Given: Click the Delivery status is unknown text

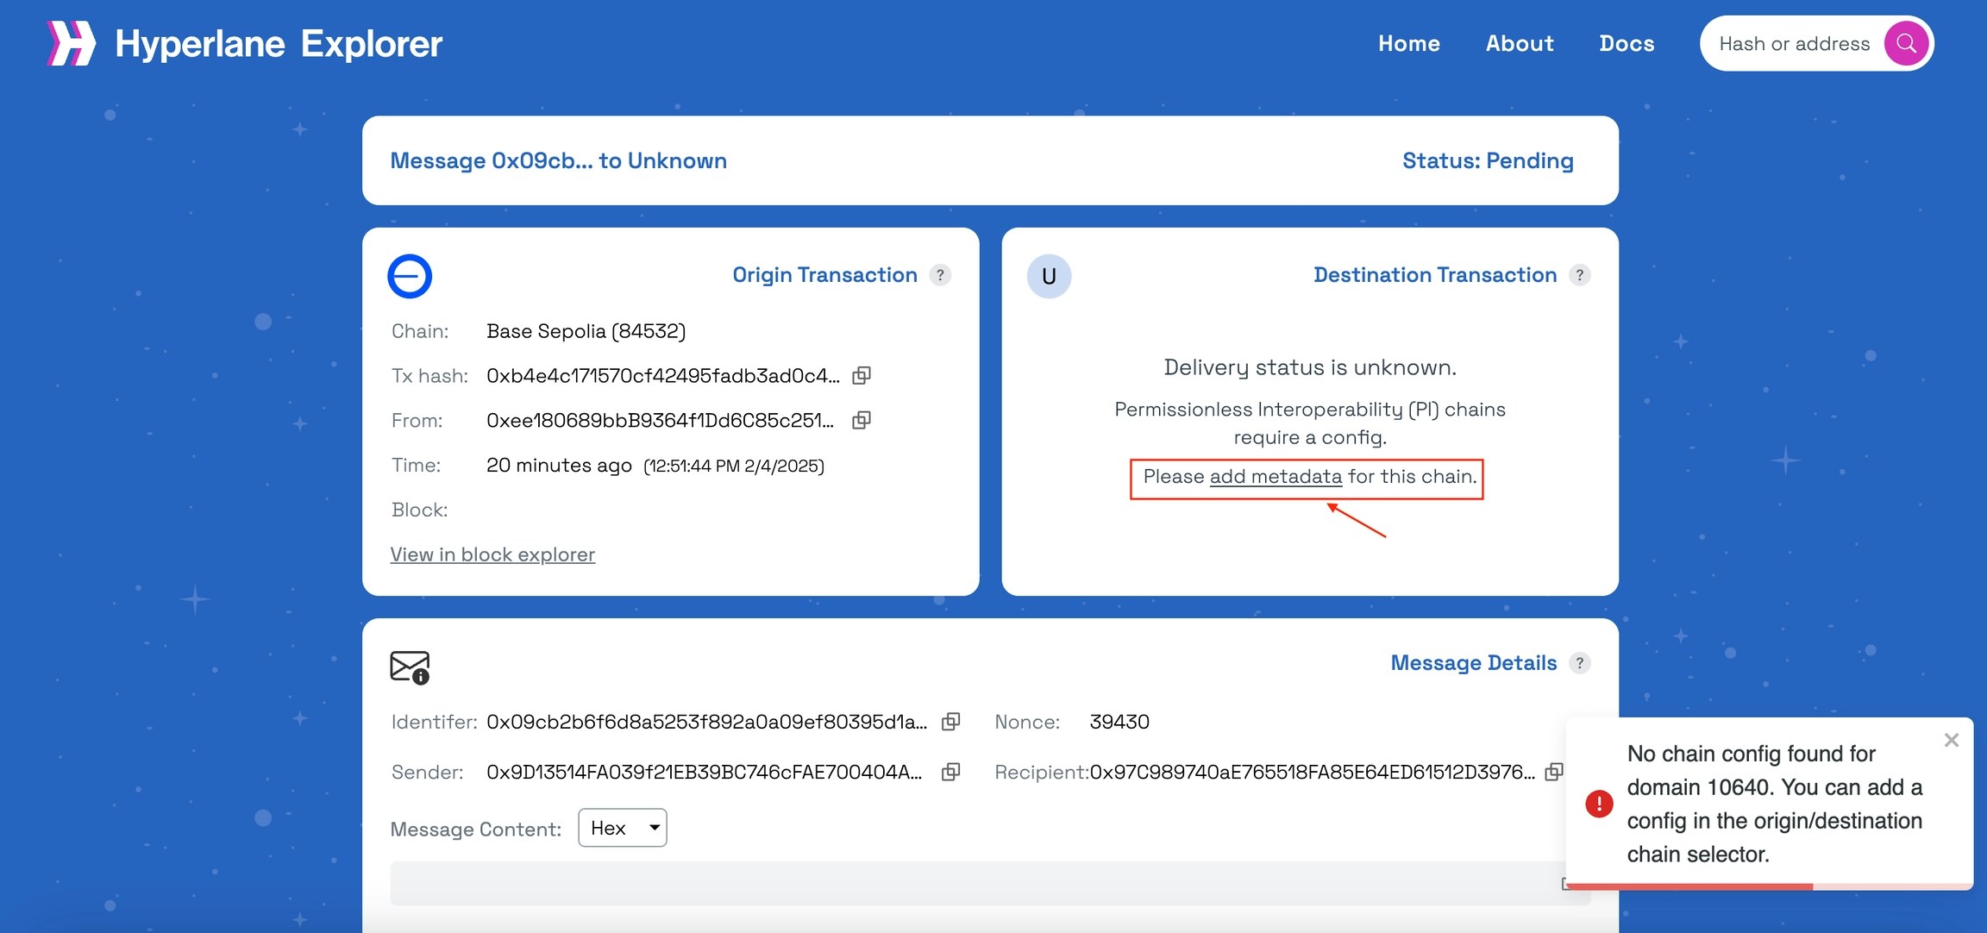Looking at the screenshot, I should click(x=1310, y=367).
